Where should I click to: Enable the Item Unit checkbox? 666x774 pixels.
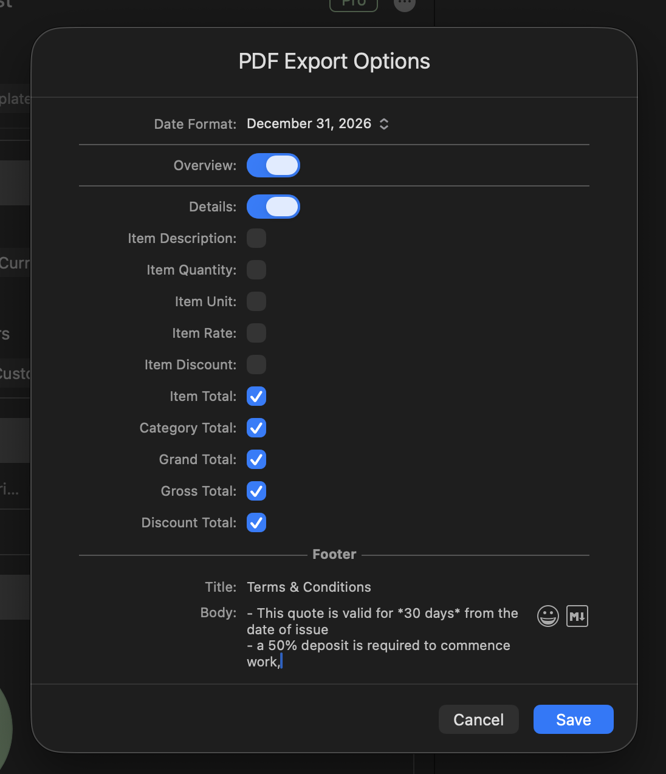[x=256, y=301]
